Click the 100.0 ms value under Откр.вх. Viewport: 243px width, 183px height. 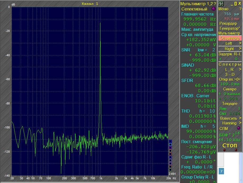coord(230,84)
